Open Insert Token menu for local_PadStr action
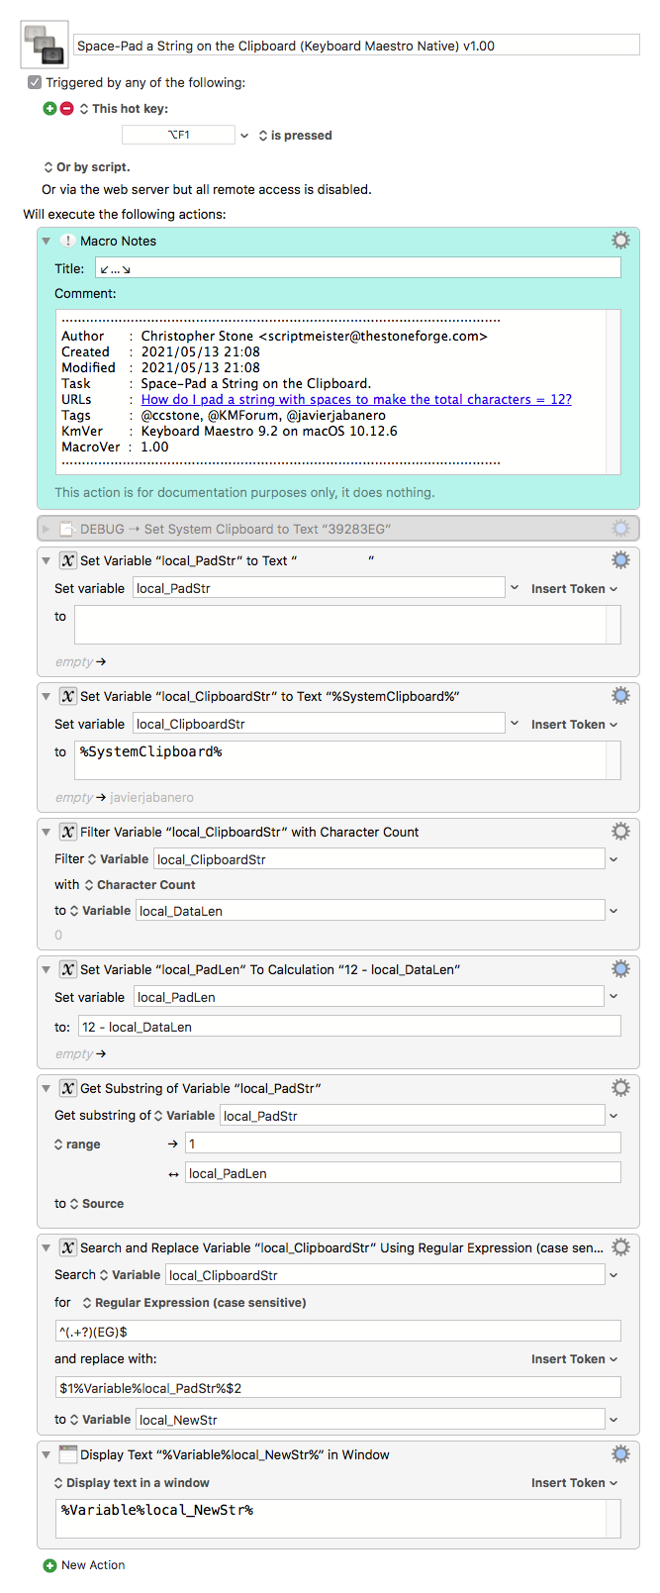 (x=574, y=589)
